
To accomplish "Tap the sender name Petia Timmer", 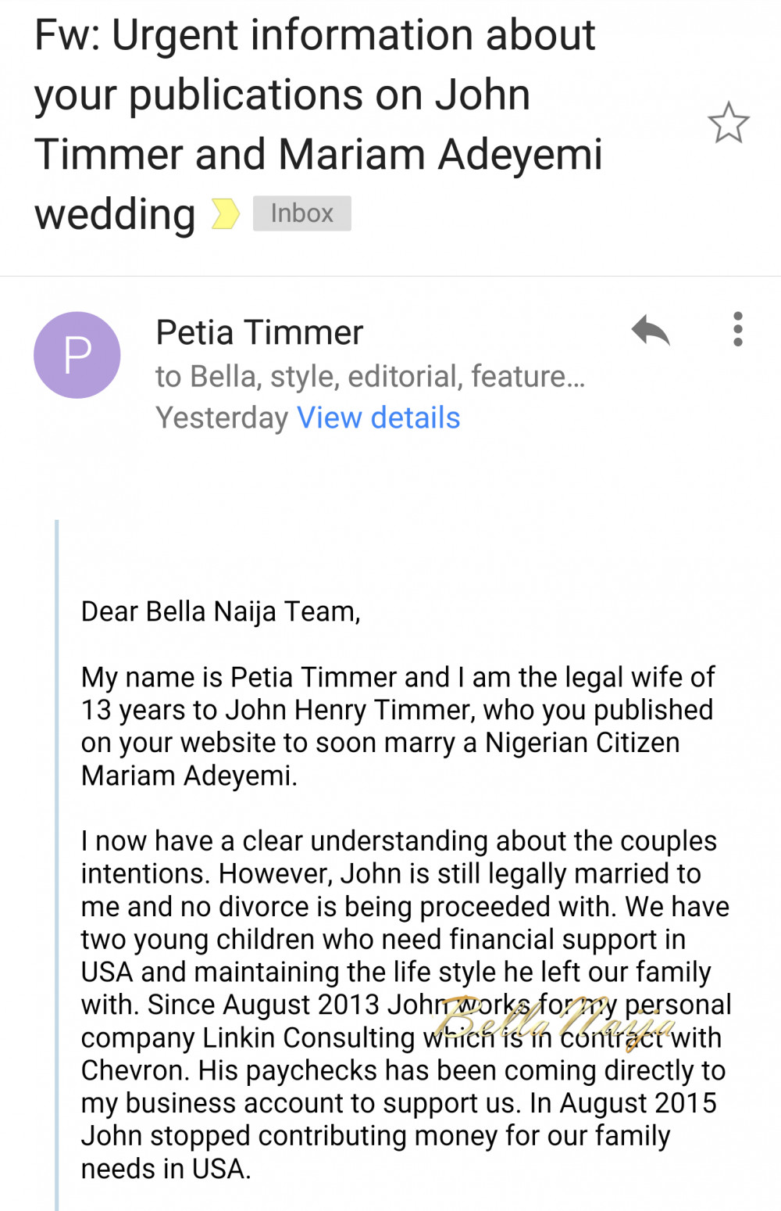I will click(x=259, y=333).
